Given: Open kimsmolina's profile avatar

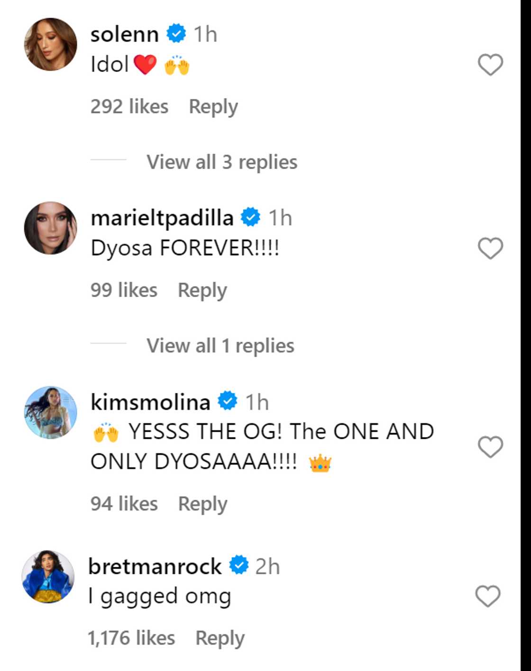Looking at the screenshot, I should (x=51, y=412).
